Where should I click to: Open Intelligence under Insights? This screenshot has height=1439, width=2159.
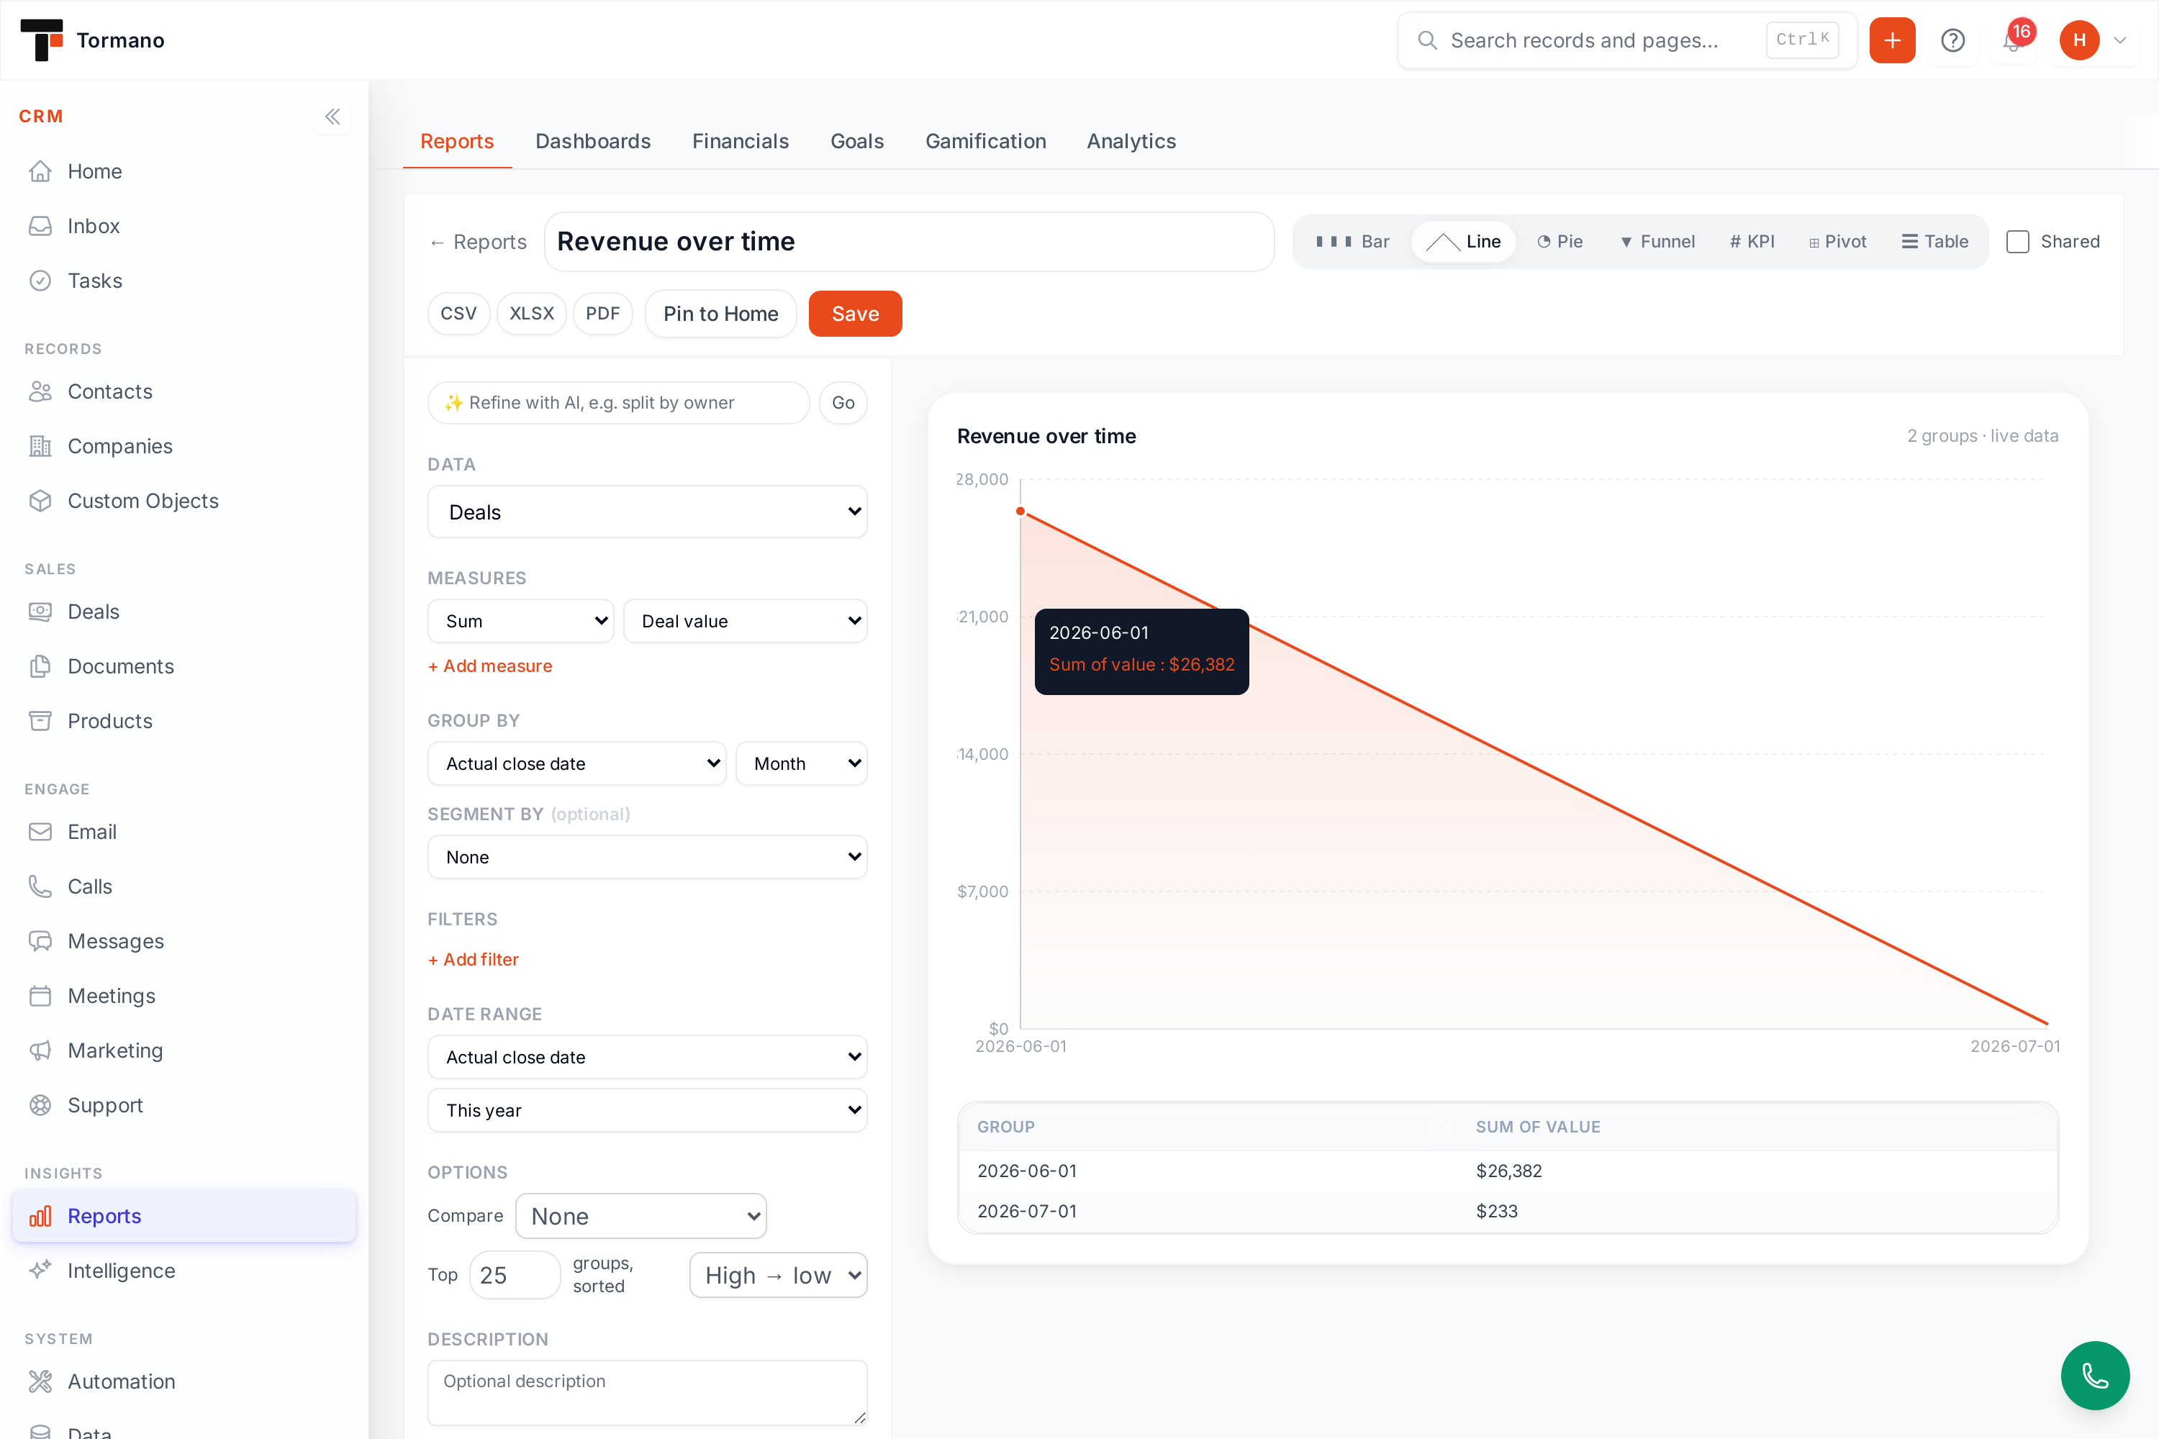point(184,1271)
